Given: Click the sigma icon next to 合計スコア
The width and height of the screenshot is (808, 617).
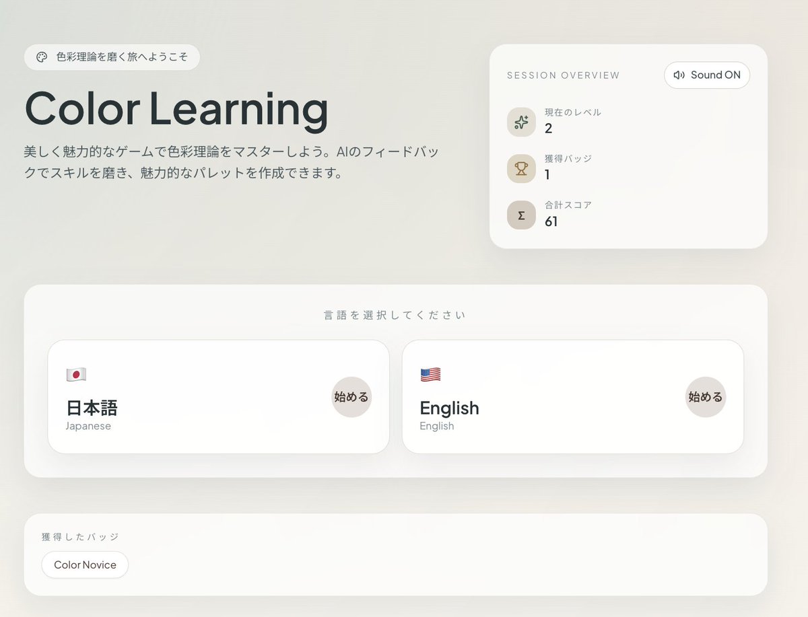Looking at the screenshot, I should (521, 215).
